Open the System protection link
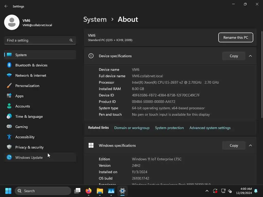This screenshot has height=197, width=263. [x=169, y=128]
